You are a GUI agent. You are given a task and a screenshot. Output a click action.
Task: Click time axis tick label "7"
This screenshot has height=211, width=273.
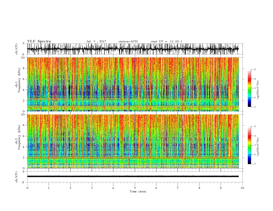pyautogui.click(x=178, y=188)
